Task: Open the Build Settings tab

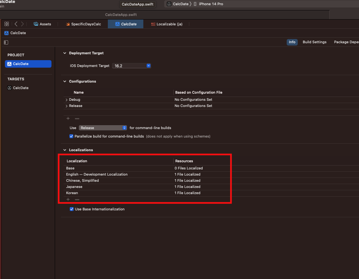Action: 314,42
